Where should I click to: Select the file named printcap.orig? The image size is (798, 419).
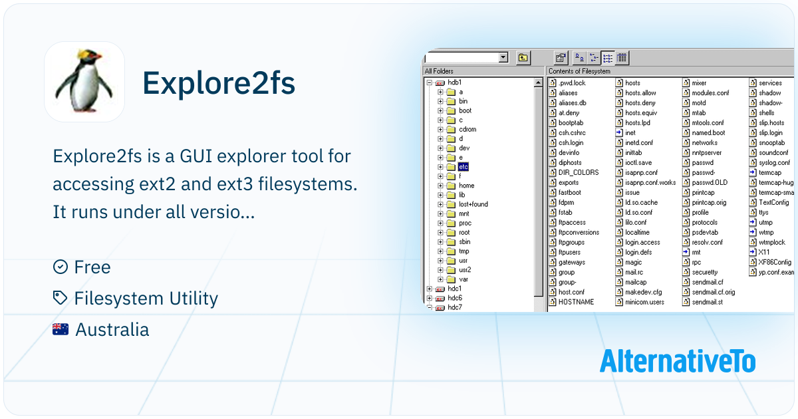709,203
